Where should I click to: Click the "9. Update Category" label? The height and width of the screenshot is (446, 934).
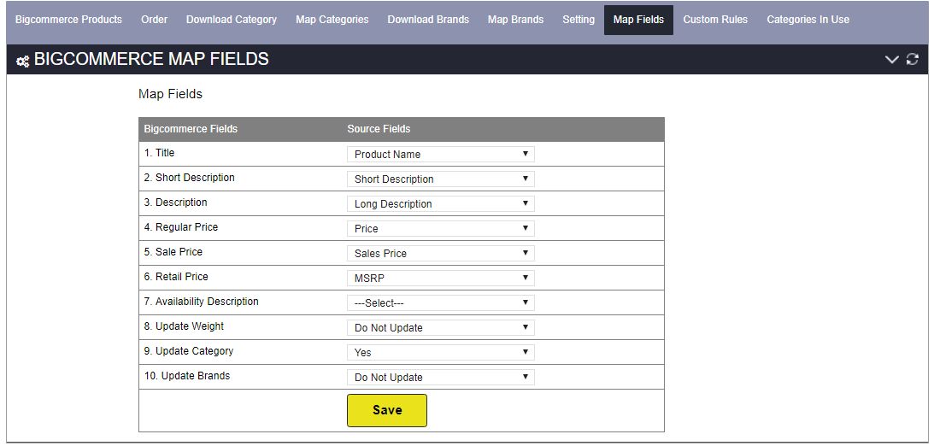point(189,351)
